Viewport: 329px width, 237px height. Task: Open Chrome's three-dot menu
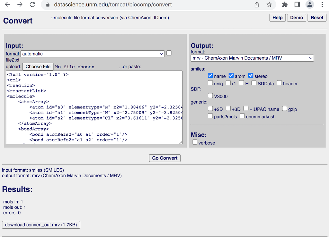click(x=322, y=4)
